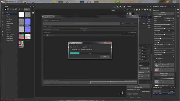180x101 pixels.
Task: Collapse the Parameters section
Action: coord(154,16)
